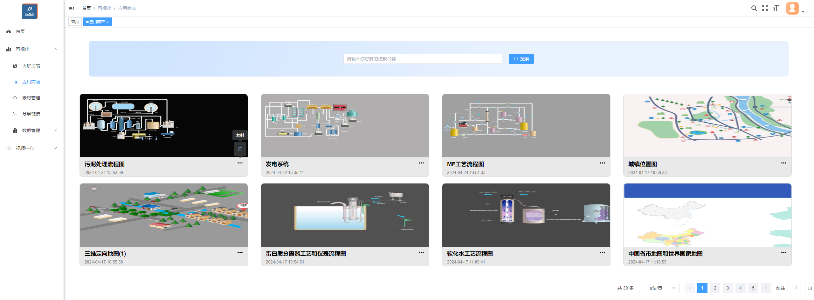
Task: Open more options for MF工艺流程图
Action: pyautogui.click(x=603, y=163)
